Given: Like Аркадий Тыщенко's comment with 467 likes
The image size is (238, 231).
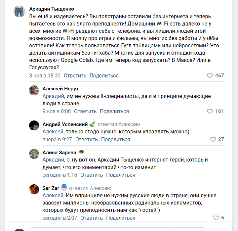Looking at the screenshot, I should pyautogui.click(x=210, y=76).
